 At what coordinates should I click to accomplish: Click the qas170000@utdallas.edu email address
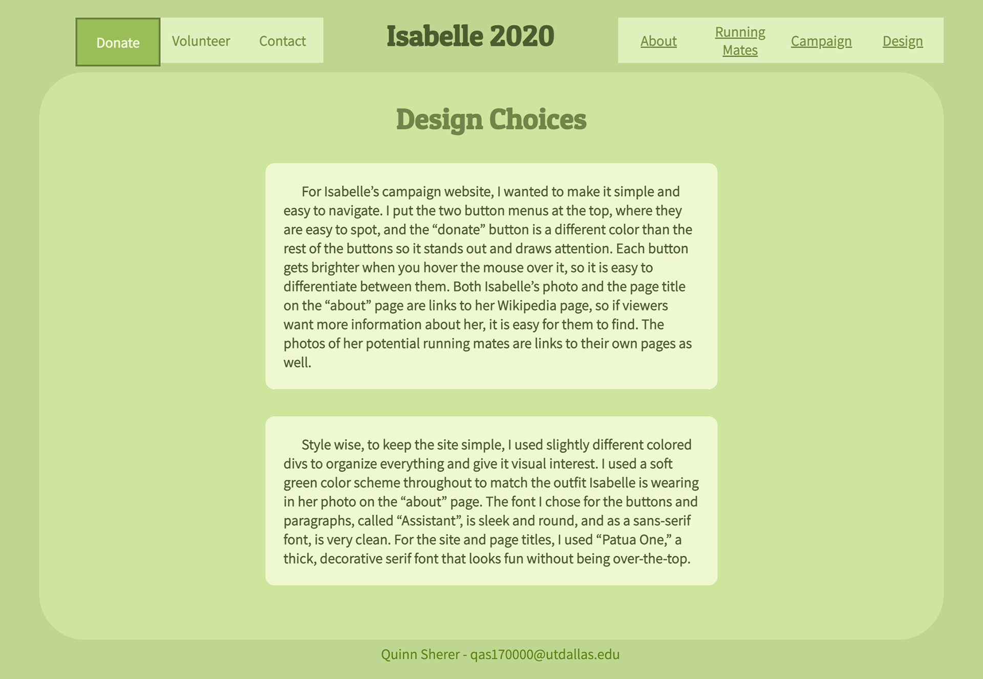point(545,654)
